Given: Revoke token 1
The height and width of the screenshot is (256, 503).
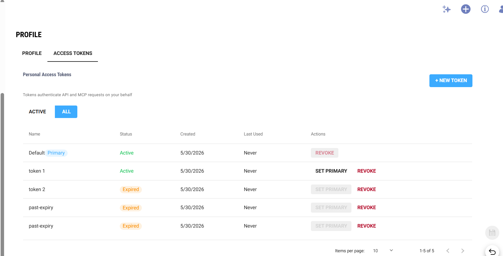Looking at the screenshot, I should (x=367, y=171).
